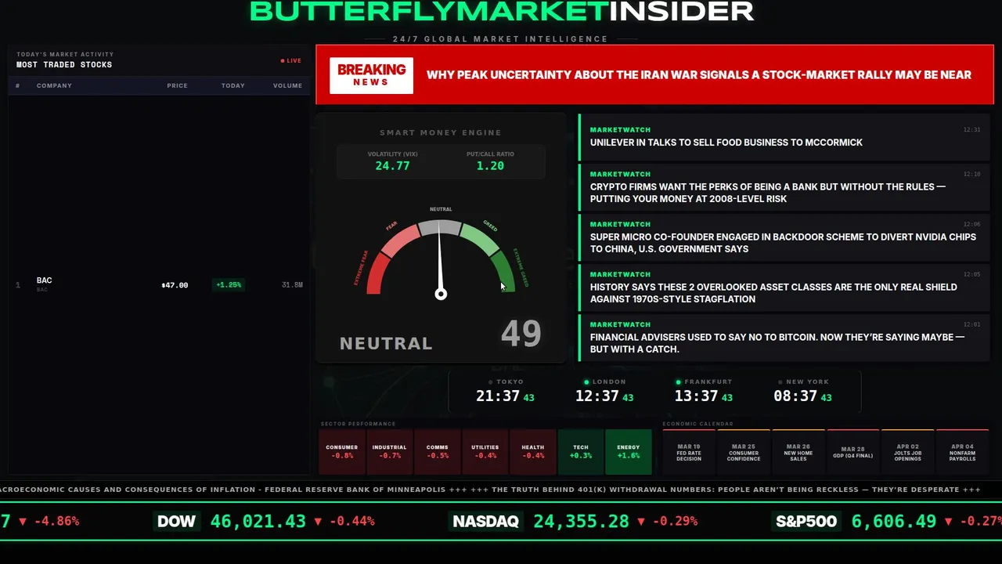Click the S&P500 value 6,606.49
This screenshot has width=1002, height=564.
coord(894,521)
